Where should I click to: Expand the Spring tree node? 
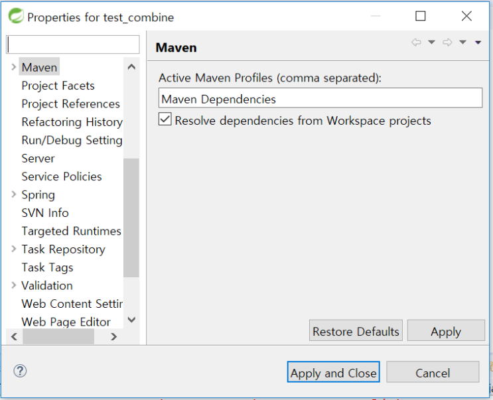click(13, 194)
